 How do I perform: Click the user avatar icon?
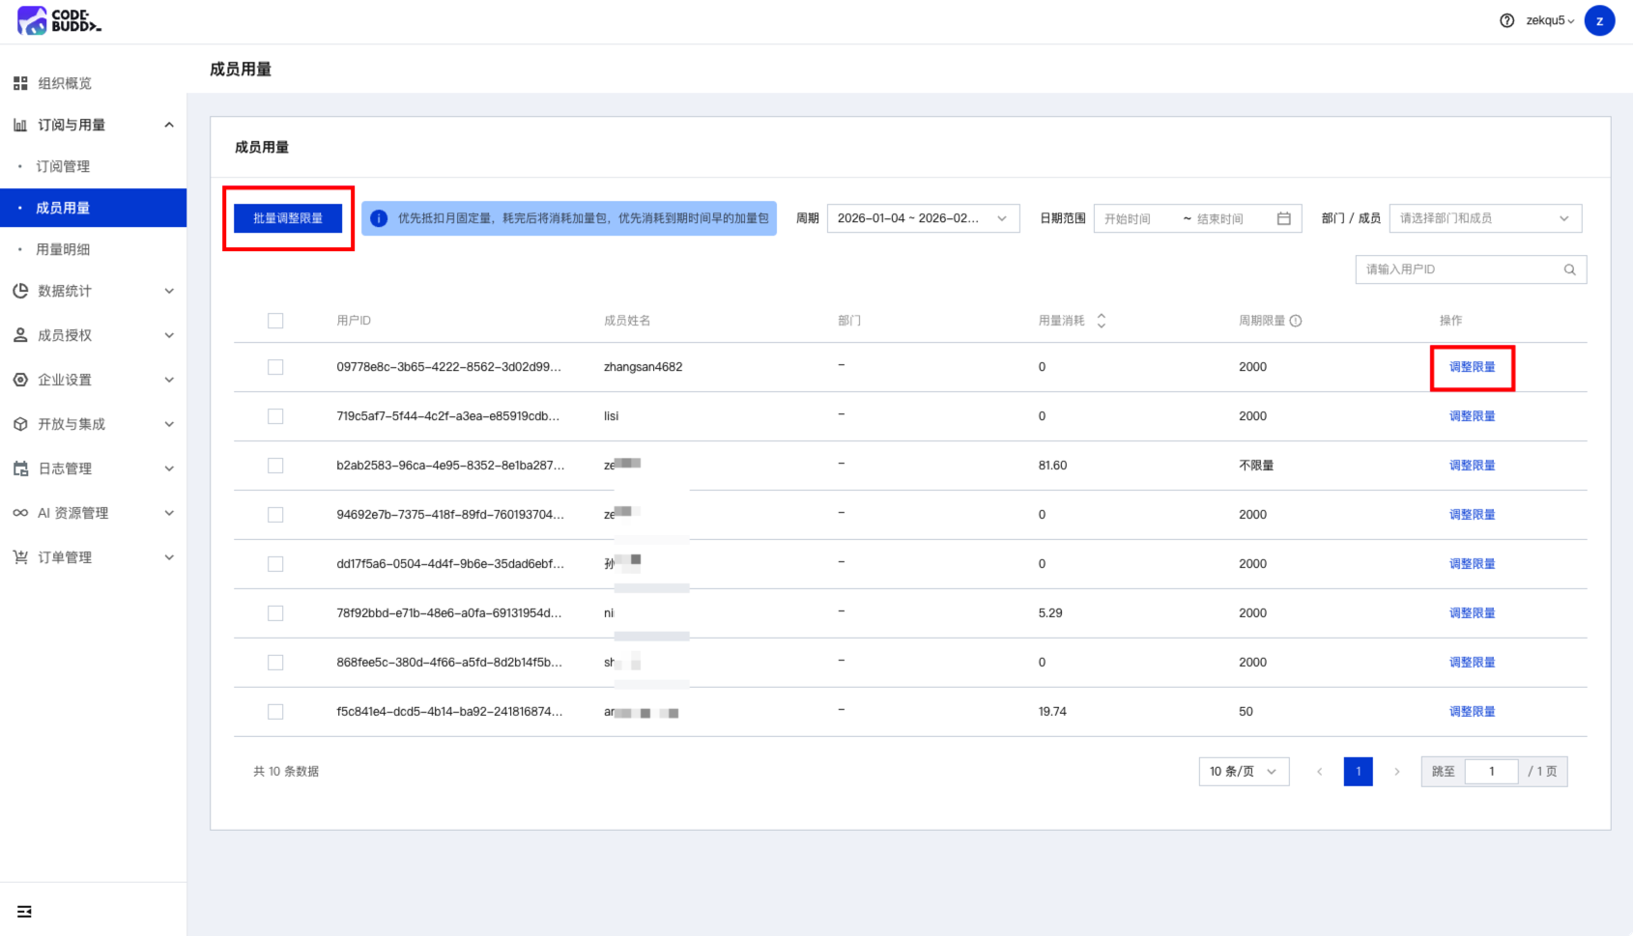pyautogui.click(x=1599, y=20)
